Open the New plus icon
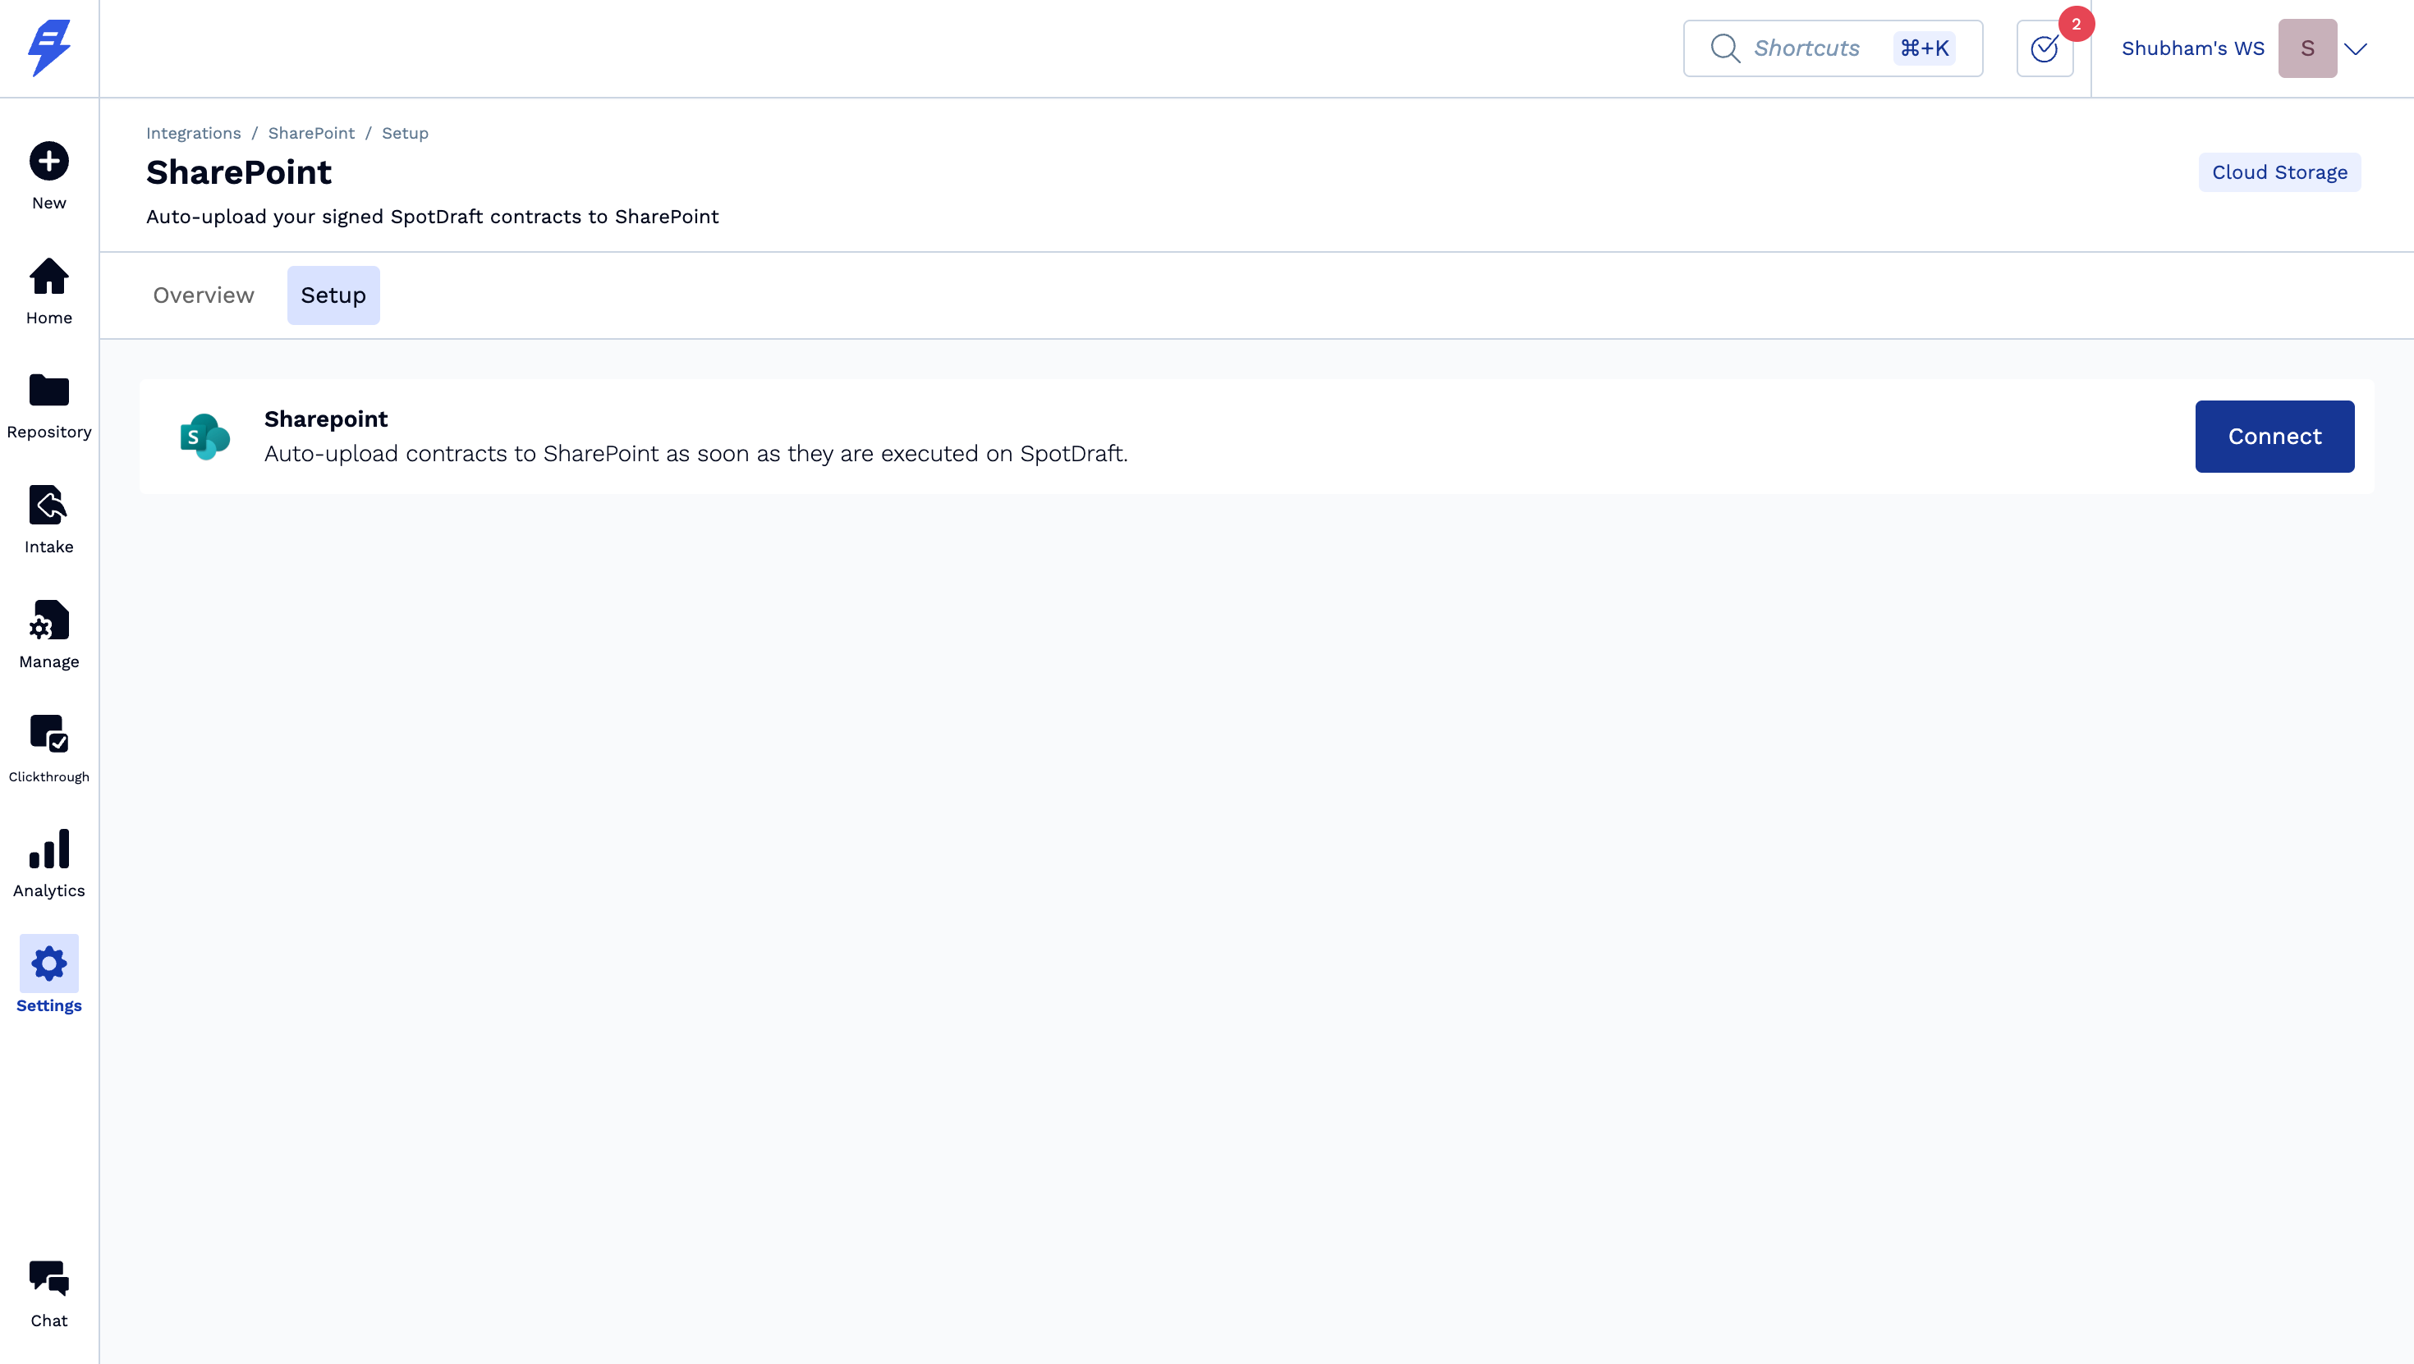2414x1364 pixels. pyautogui.click(x=48, y=161)
